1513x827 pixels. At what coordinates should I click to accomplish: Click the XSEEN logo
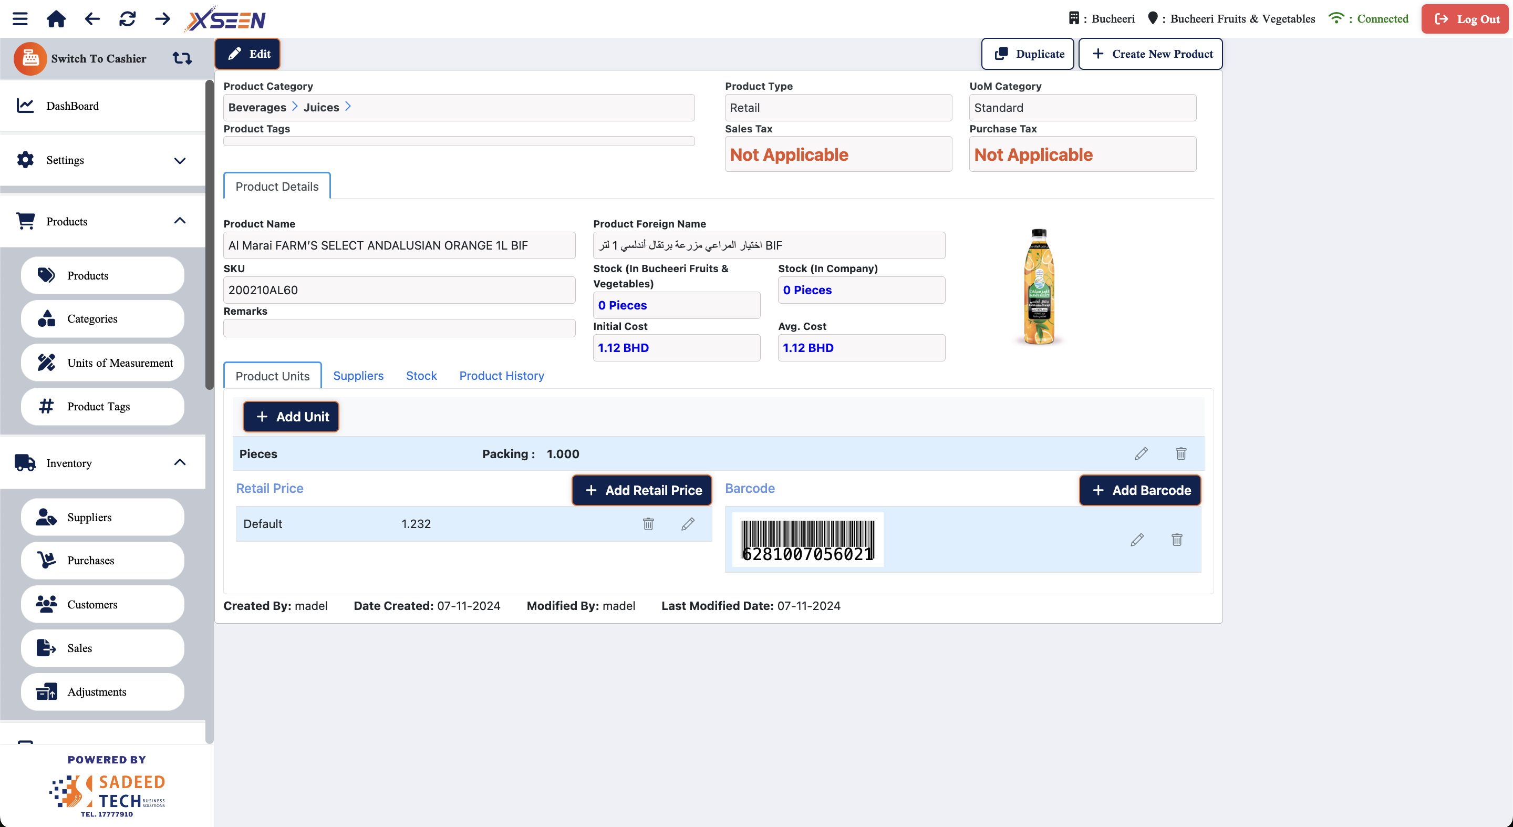coord(225,19)
